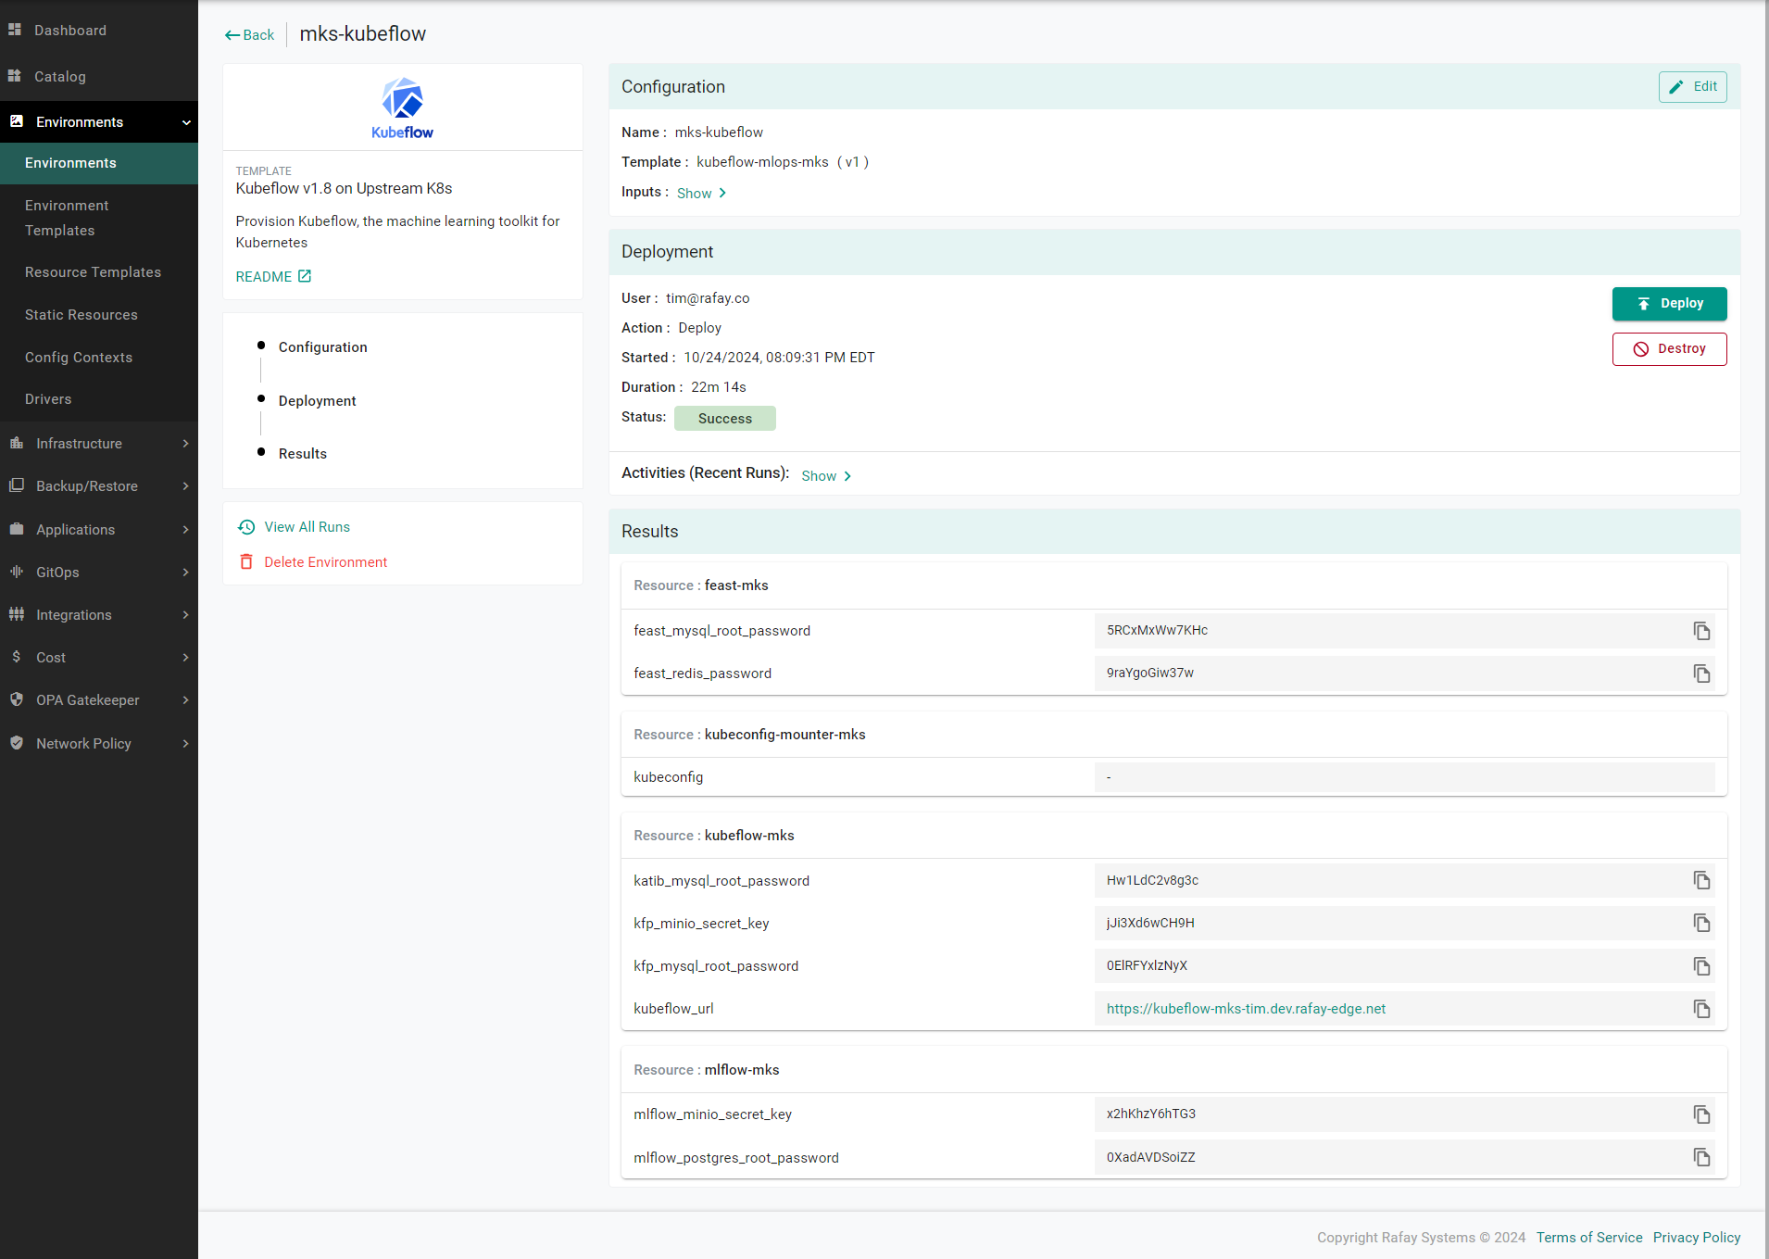Image resolution: width=1769 pixels, height=1259 pixels.
Task: Click the 5RCxMxWw7KHc password value
Action: point(1157,631)
